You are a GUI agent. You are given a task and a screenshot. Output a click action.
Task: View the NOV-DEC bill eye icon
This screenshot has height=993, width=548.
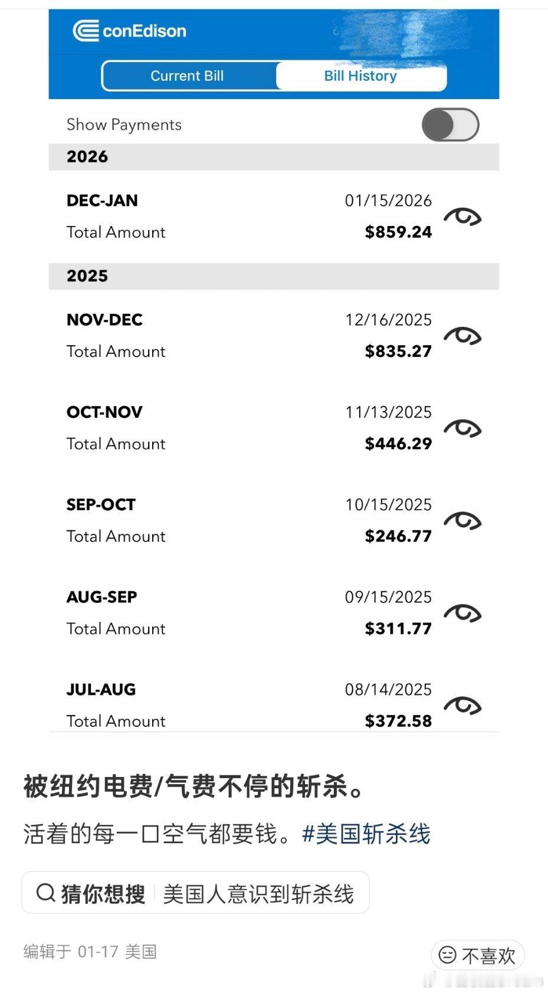pos(462,336)
